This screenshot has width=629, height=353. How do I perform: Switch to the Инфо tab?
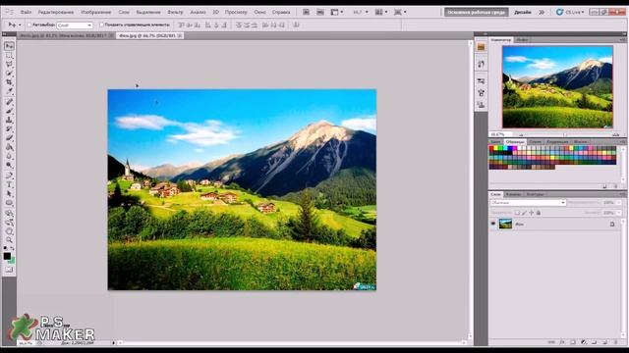(x=522, y=40)
